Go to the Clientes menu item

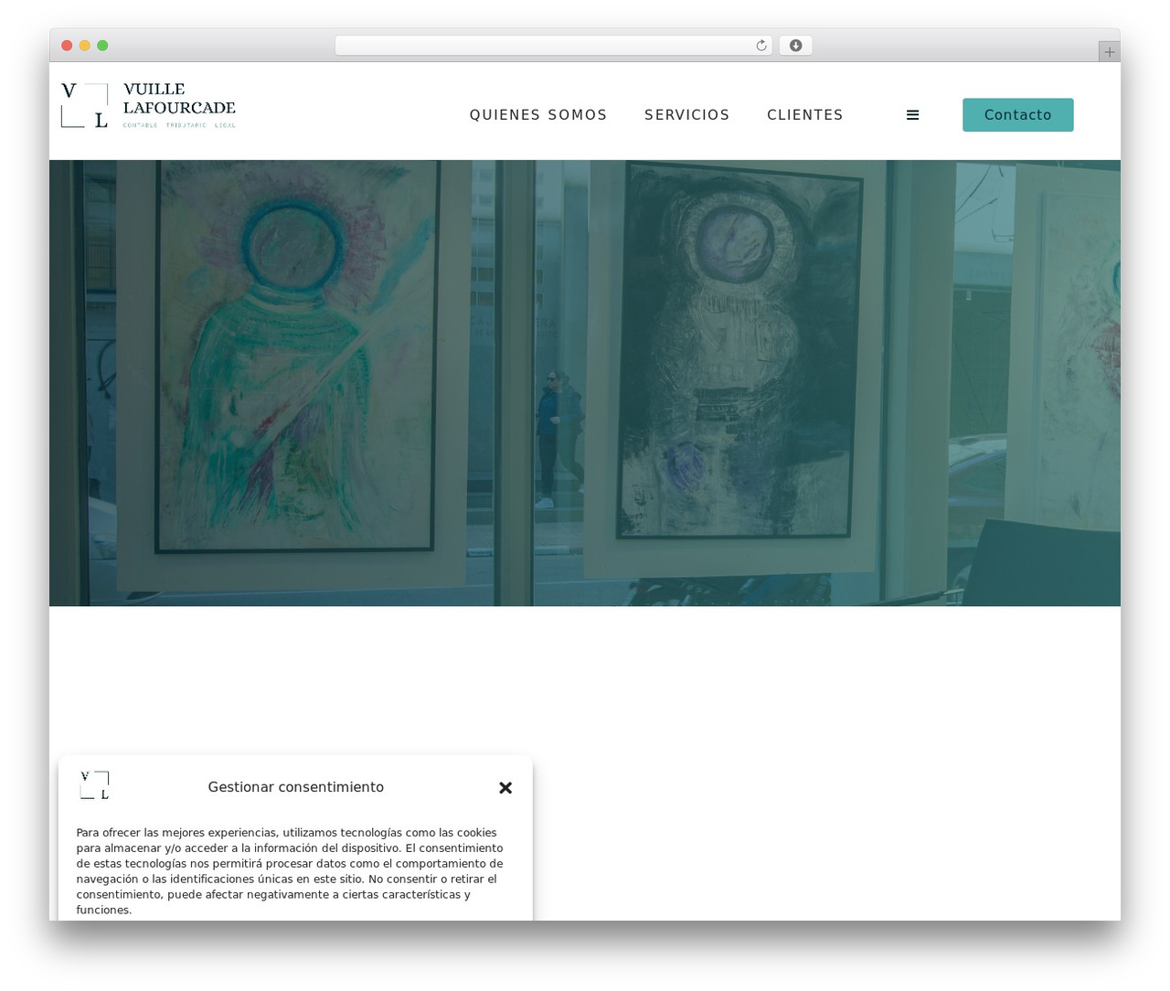tap(805, 115)
